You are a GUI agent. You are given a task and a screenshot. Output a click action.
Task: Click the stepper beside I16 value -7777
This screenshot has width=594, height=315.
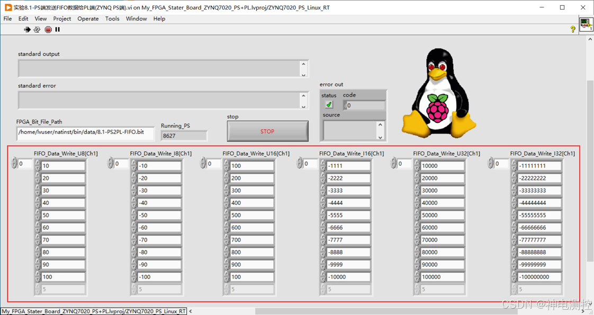click(323, 240)
